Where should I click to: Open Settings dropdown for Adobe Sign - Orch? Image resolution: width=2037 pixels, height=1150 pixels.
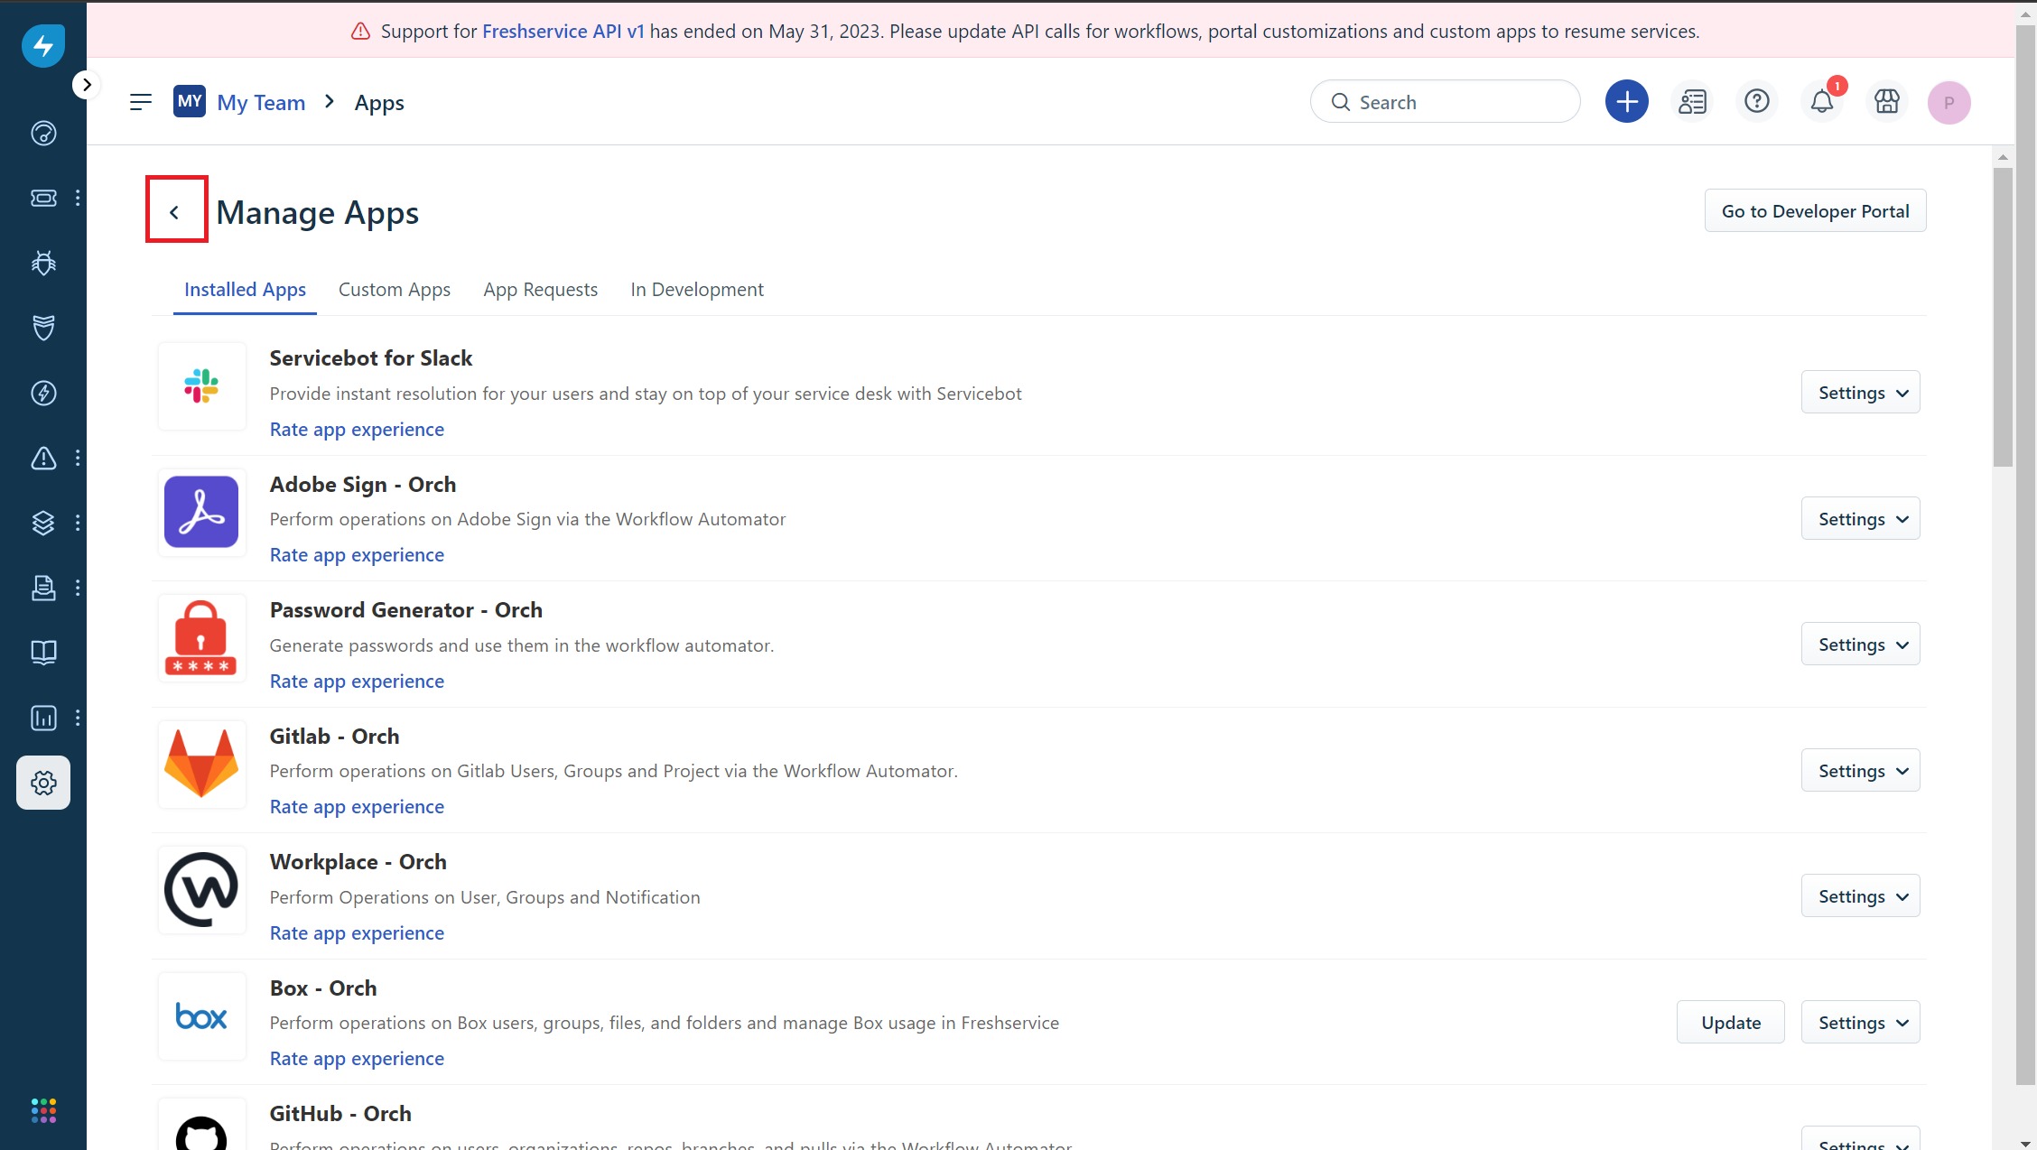[1861, 519]
